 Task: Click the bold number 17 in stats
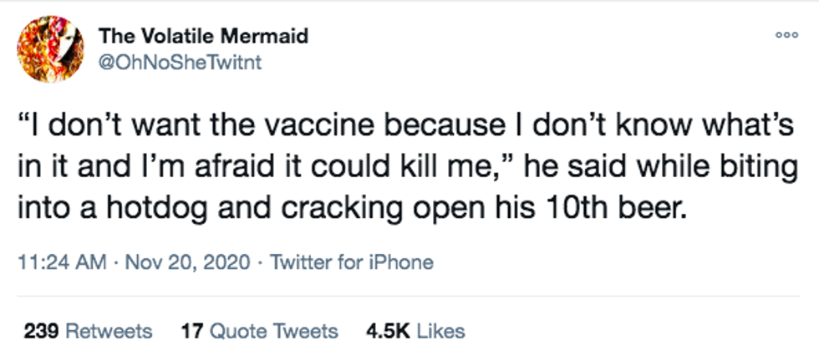click(x=191, y=331)
